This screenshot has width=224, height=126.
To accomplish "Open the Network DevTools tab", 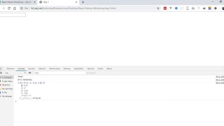I will click(42, 69).
